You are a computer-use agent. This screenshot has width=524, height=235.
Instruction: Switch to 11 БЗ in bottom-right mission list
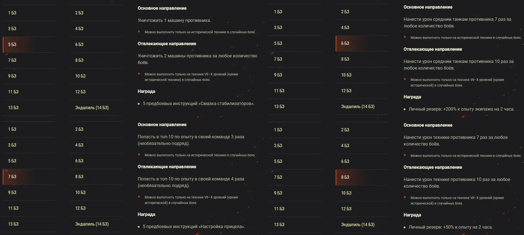279,209
